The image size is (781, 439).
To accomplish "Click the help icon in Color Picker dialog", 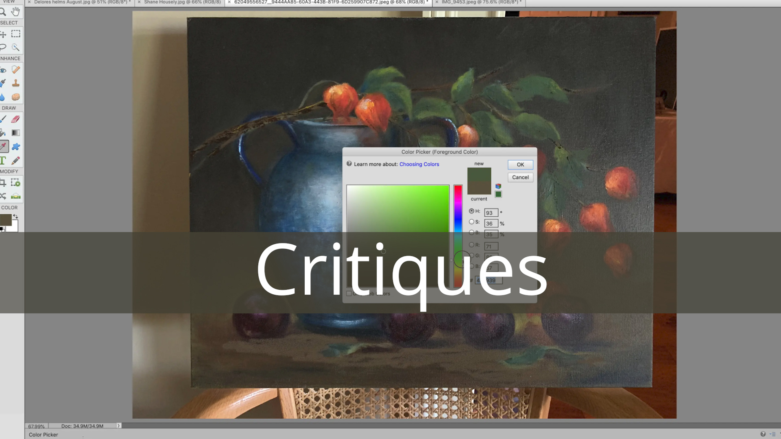I will (x=349, y=164).
